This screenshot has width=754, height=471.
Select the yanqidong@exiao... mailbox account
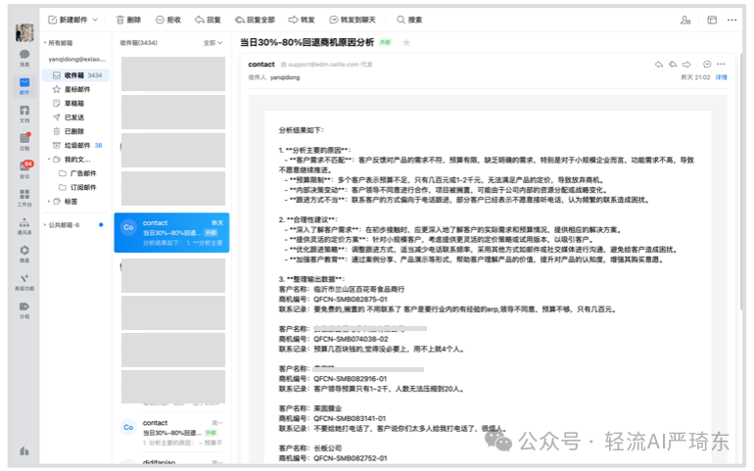coord(76,59)
